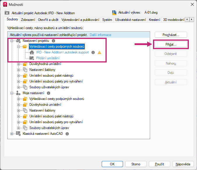
Task: Expand Nastavení šablony under project settings
Action: point(18,70)
